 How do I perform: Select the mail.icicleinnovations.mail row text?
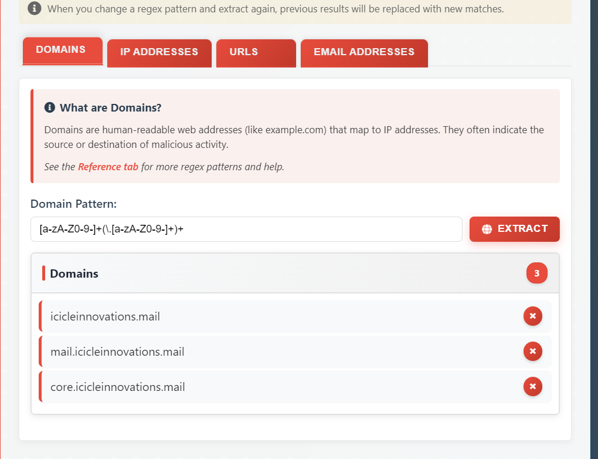point(117,352)
